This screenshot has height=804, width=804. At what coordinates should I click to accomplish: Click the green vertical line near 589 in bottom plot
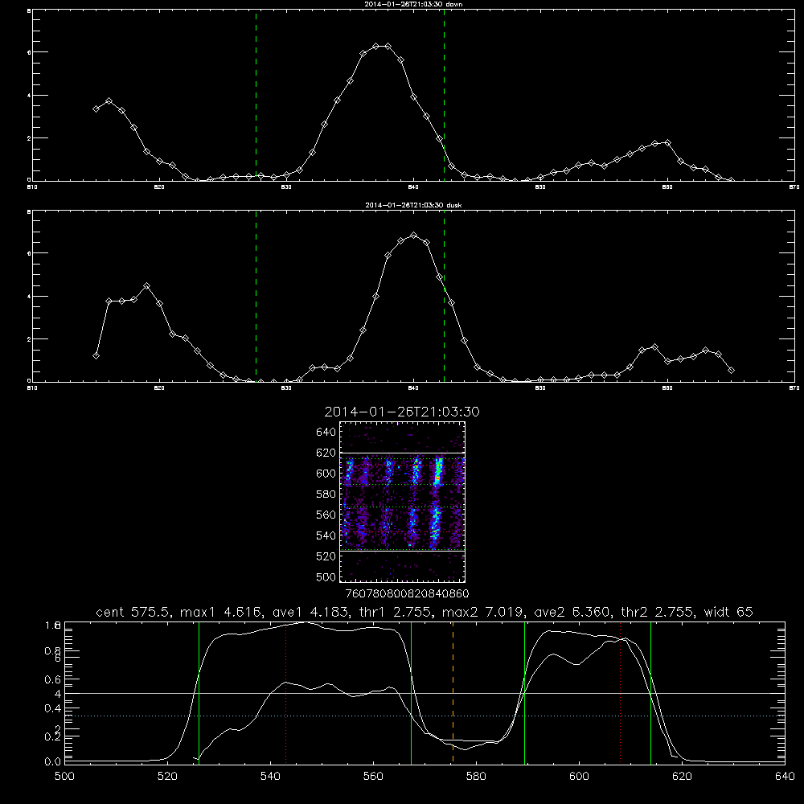[x=524, y=692]
